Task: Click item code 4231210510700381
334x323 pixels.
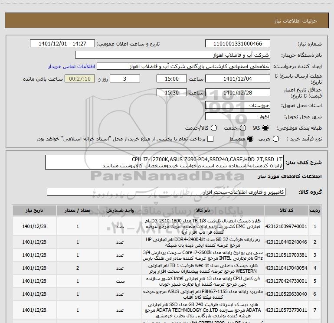Action: [286, 255]
